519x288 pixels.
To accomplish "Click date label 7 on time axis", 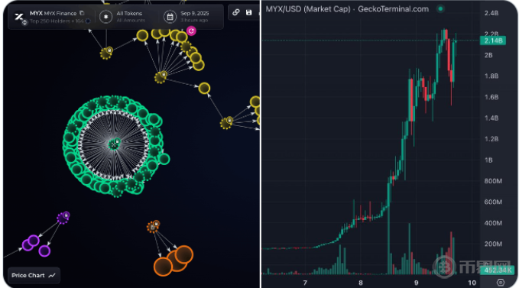I will [x=305, y=283].
